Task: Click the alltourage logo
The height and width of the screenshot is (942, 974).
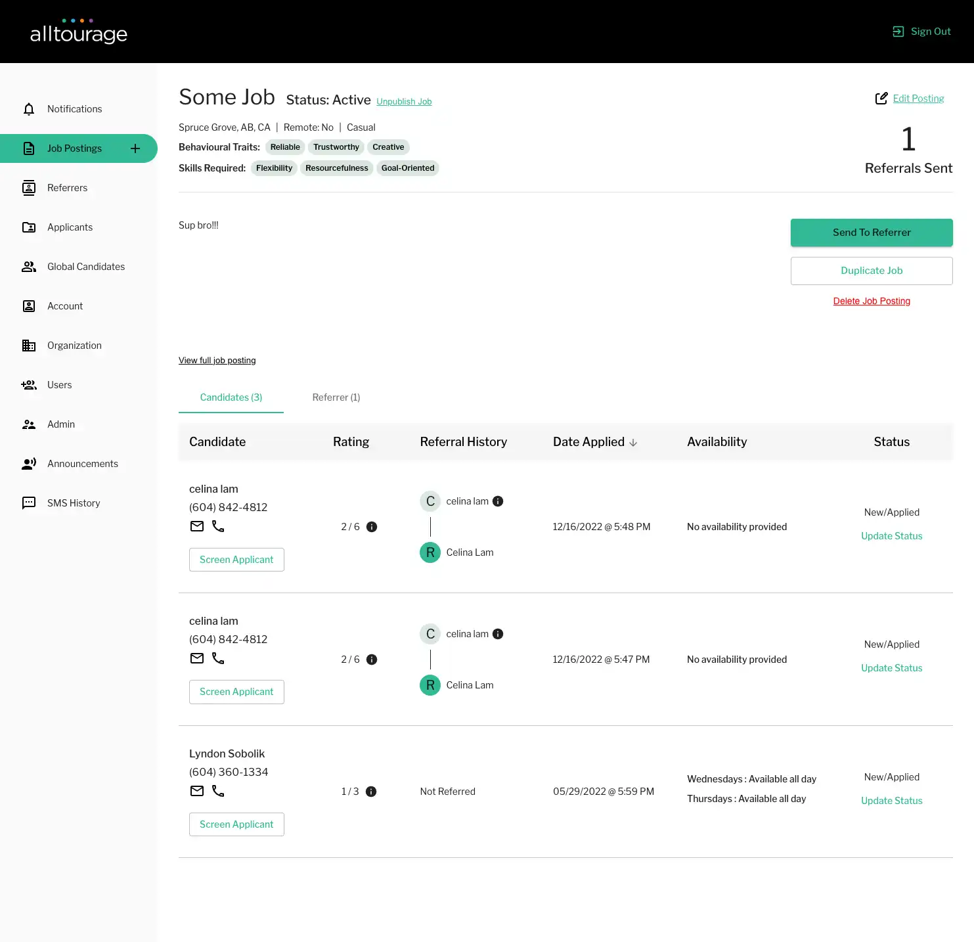Action: click(79, 32)
